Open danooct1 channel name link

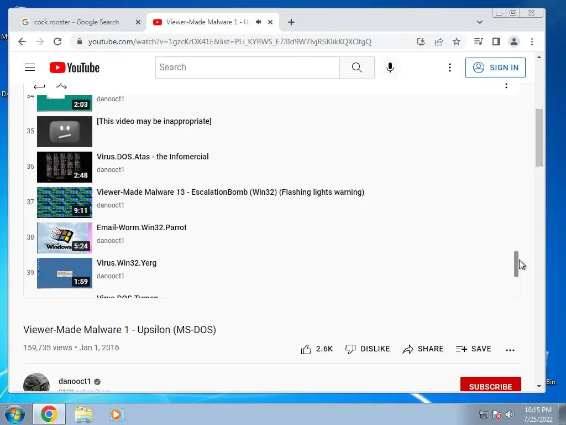[75, 381]
